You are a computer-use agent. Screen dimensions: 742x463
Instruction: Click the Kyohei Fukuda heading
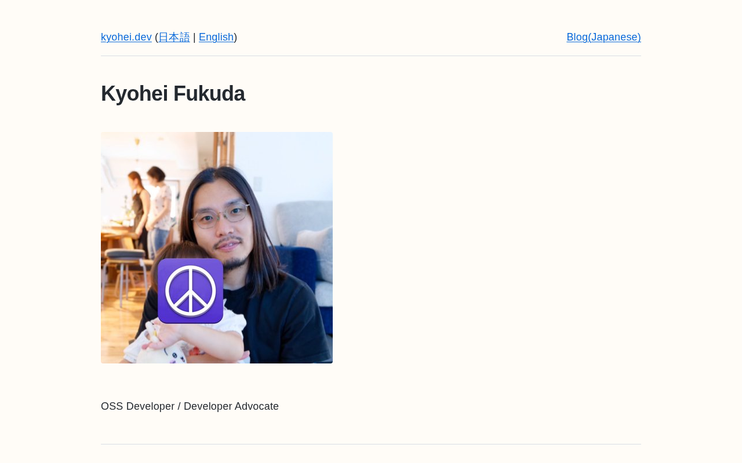(173, 94)
